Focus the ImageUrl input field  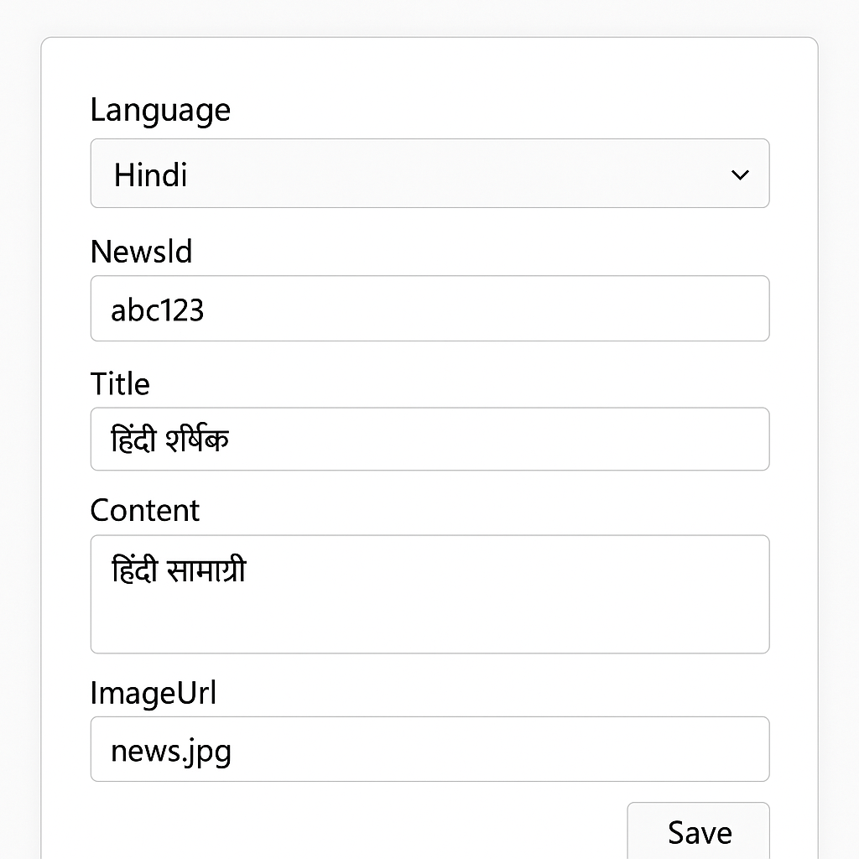coord(429,749)
